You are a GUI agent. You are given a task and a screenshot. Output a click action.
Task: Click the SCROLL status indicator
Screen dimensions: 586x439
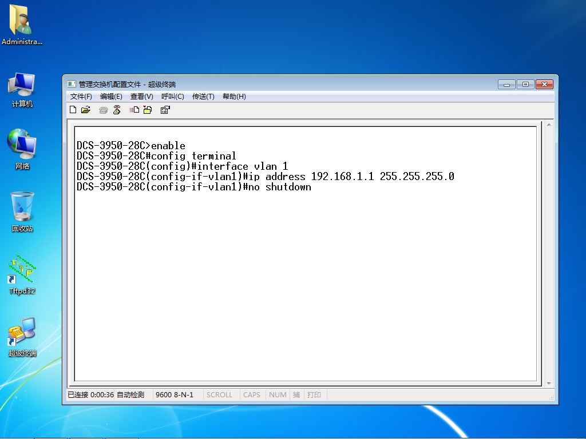click(219, 394)
